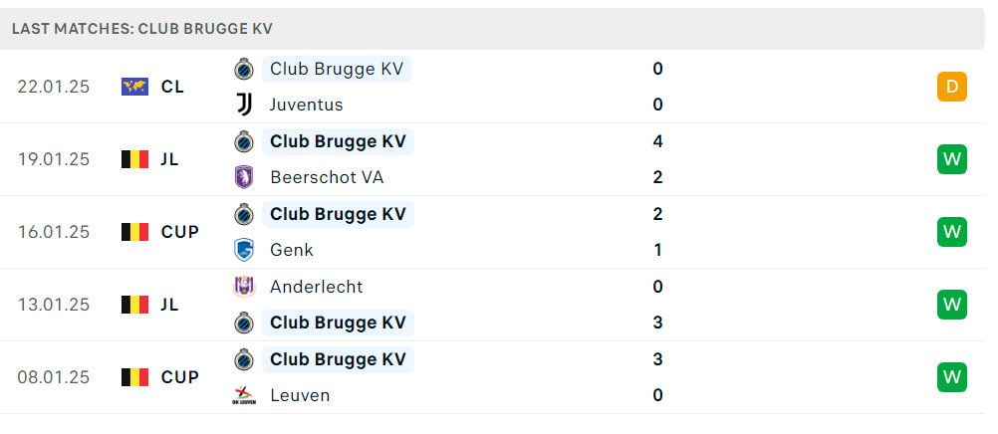Click the W badge for Leuven match

(951, 377)
